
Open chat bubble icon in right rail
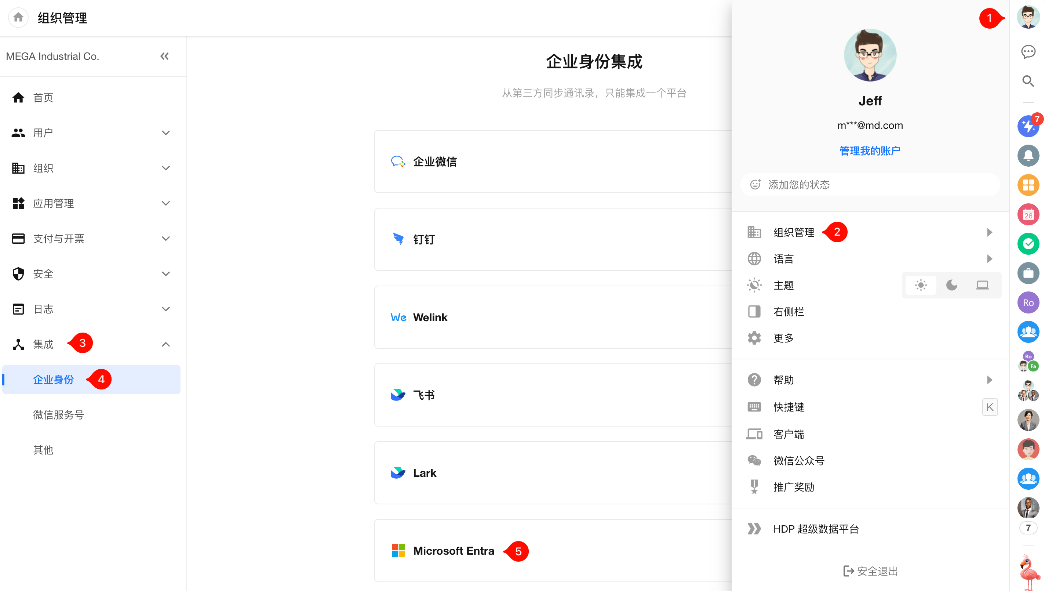pyautogui.click(x=1028, y=51)
